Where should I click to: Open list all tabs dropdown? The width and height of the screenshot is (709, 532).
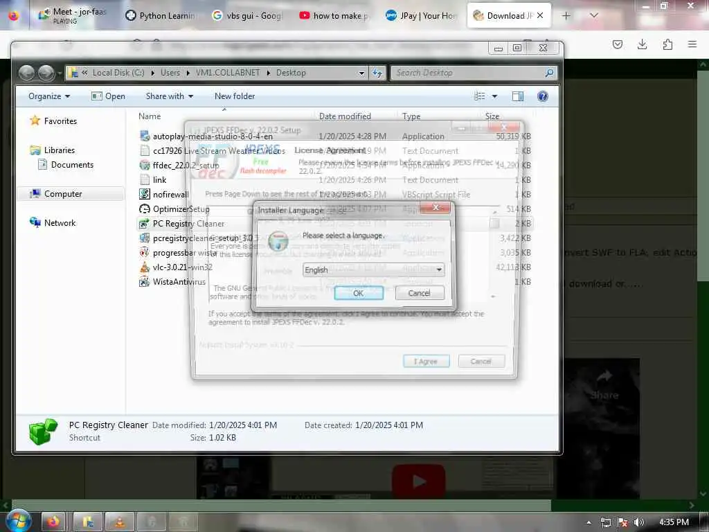[594, 15]
